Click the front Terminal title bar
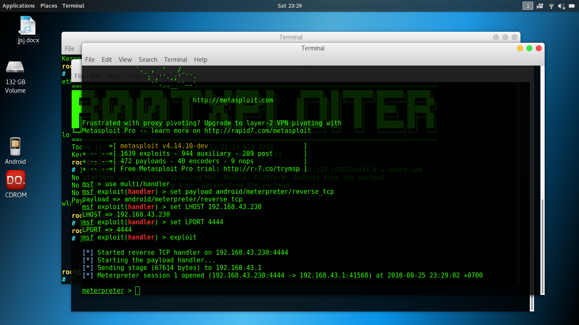579x325 pixels. pos(313,48)
